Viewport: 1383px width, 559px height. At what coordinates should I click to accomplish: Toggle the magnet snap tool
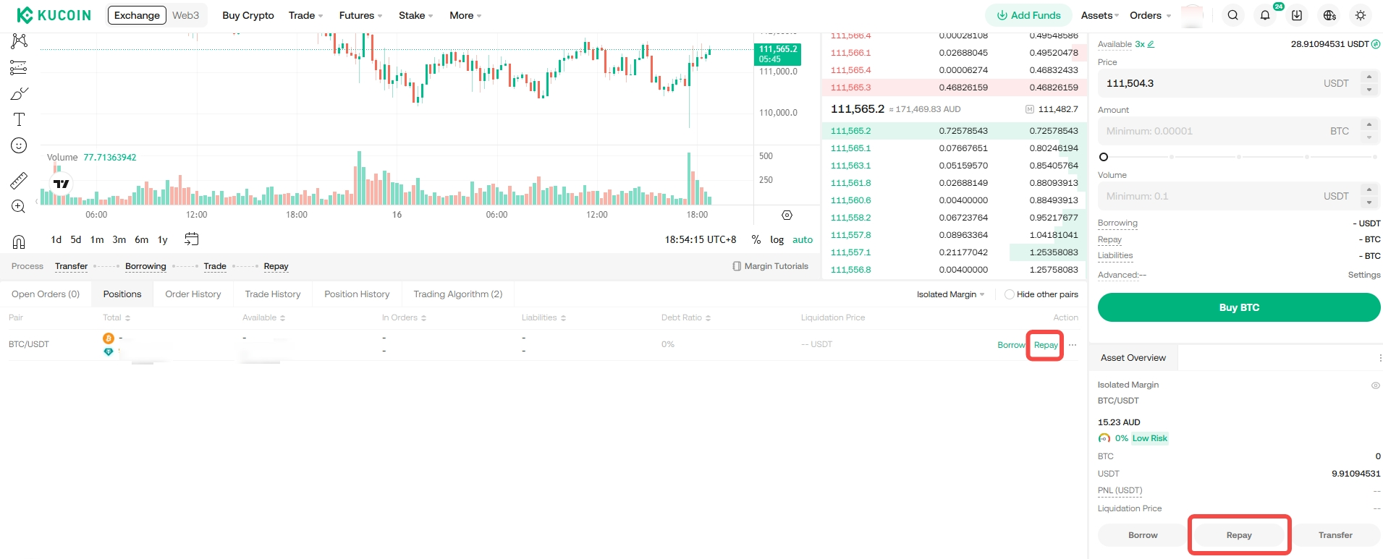(x=19, y=242)
